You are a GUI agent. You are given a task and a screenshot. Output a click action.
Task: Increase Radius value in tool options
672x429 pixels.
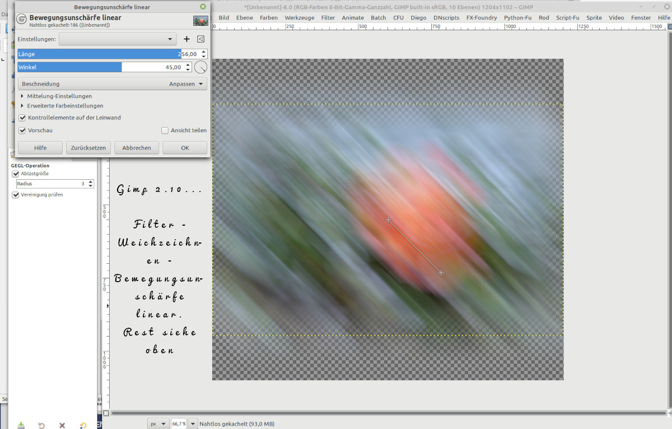pyautogui.click(x=91, y=181)
